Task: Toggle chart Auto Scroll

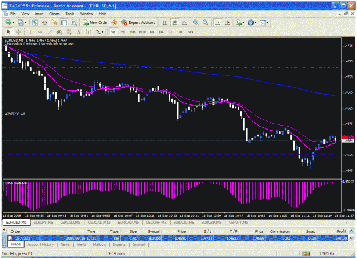Action: tap(218, 22)
